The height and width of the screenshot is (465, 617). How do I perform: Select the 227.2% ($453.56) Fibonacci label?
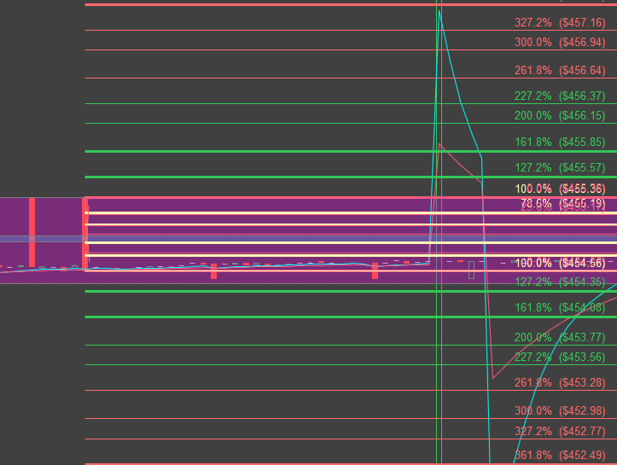pos(557,357)
